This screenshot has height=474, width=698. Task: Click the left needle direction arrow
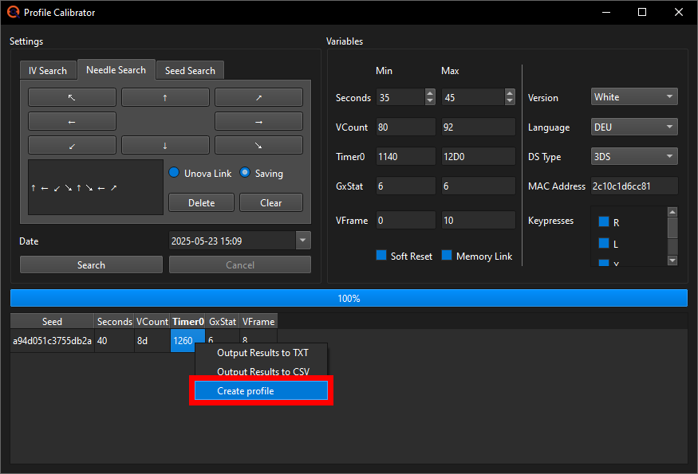[71, 121]
